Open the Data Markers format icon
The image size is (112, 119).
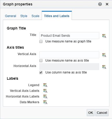[45, 102]
